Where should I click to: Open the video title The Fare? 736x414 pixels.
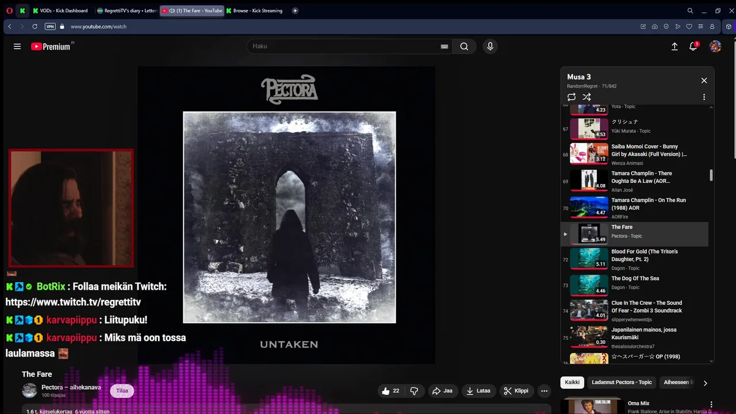[x=37, y=374]
